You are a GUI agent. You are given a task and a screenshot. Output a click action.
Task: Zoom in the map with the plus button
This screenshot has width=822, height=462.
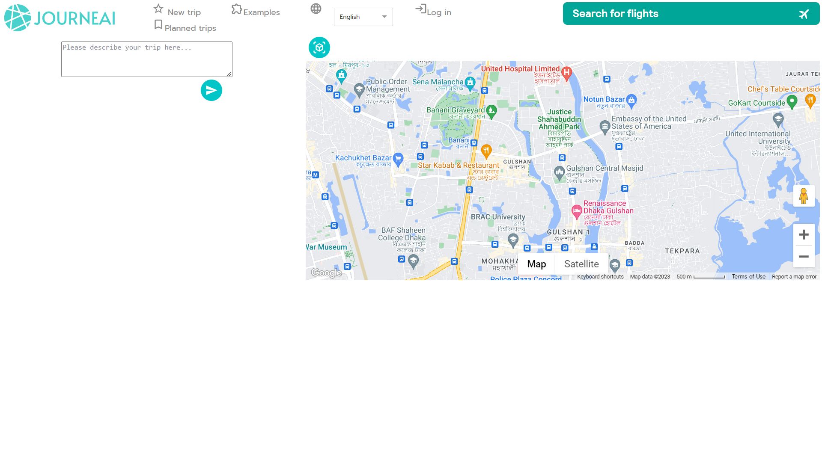[x=804, y=234]
